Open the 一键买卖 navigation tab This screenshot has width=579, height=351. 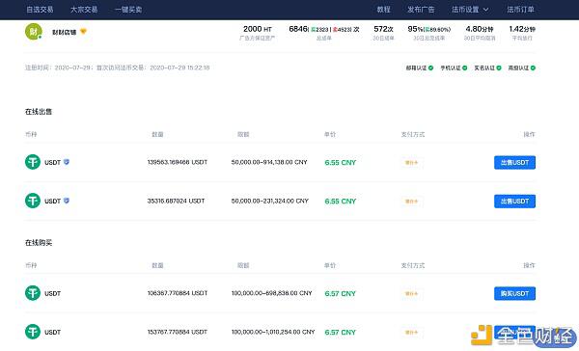point(128,10)
